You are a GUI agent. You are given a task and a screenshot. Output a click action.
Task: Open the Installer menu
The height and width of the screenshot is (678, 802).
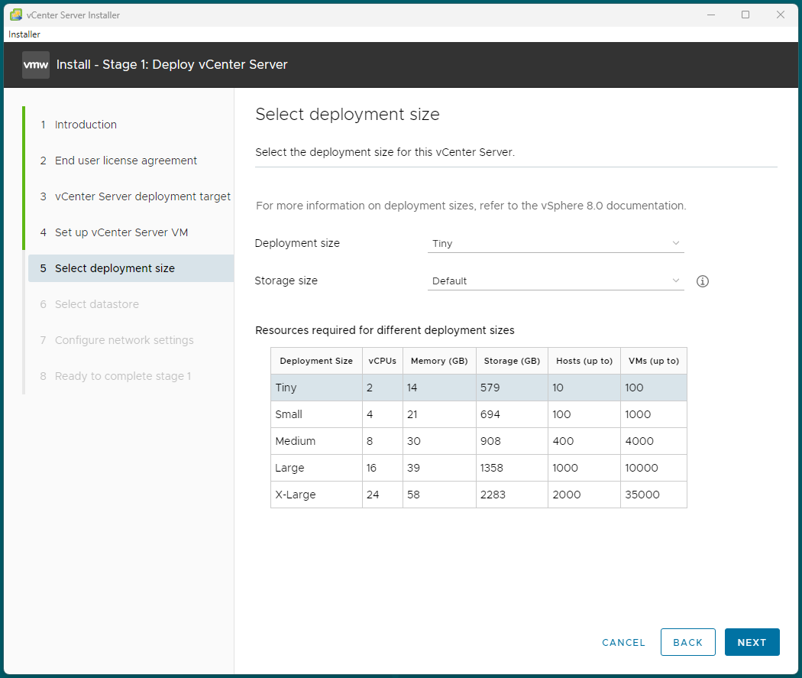pos(24,34)
